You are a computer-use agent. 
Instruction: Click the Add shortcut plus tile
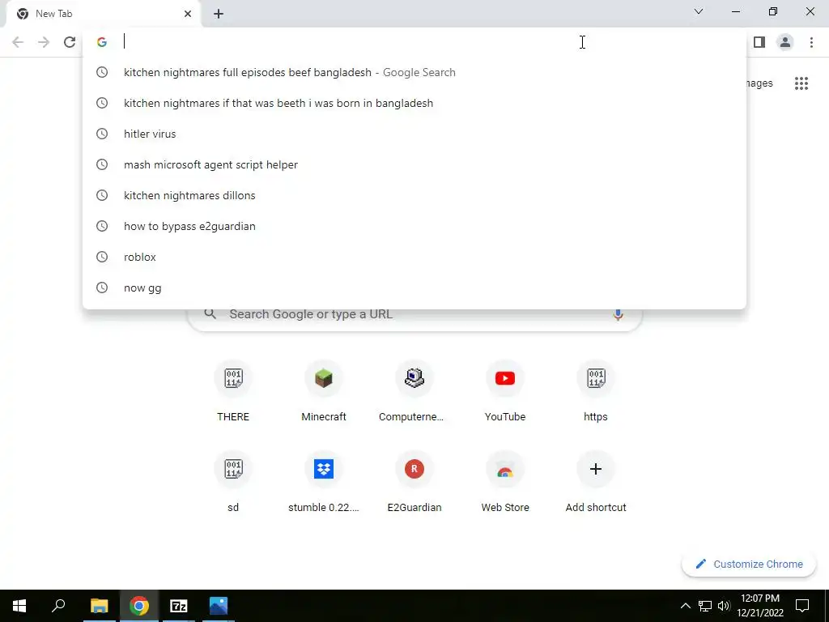coord(595,483)
